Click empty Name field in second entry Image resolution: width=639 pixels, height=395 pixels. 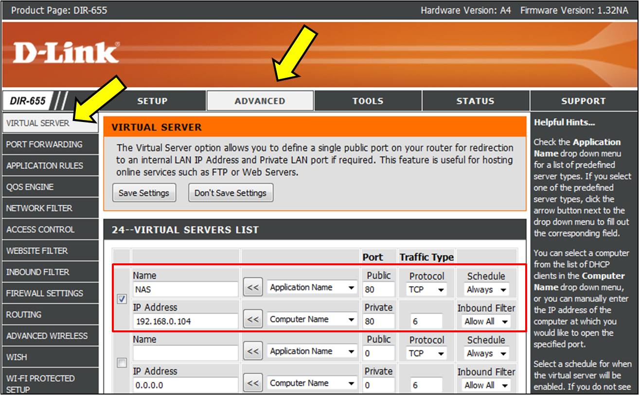(x=185, y=353)
